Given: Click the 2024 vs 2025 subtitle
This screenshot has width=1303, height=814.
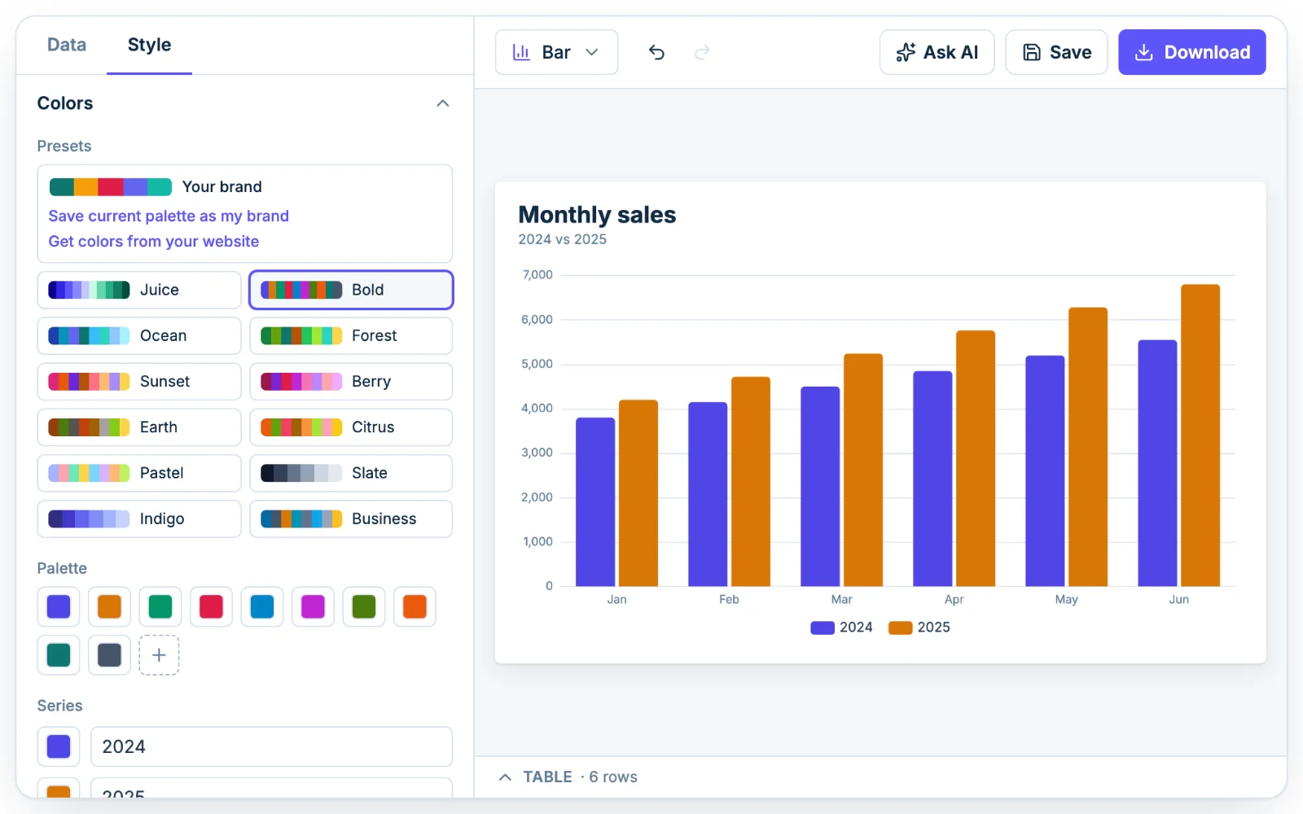Looking at the screenshot, I should [x=563, y=239].
